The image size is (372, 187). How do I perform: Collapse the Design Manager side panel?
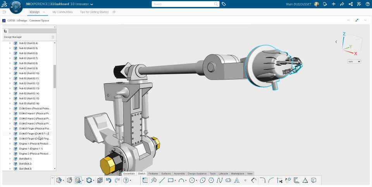[55, 27]
